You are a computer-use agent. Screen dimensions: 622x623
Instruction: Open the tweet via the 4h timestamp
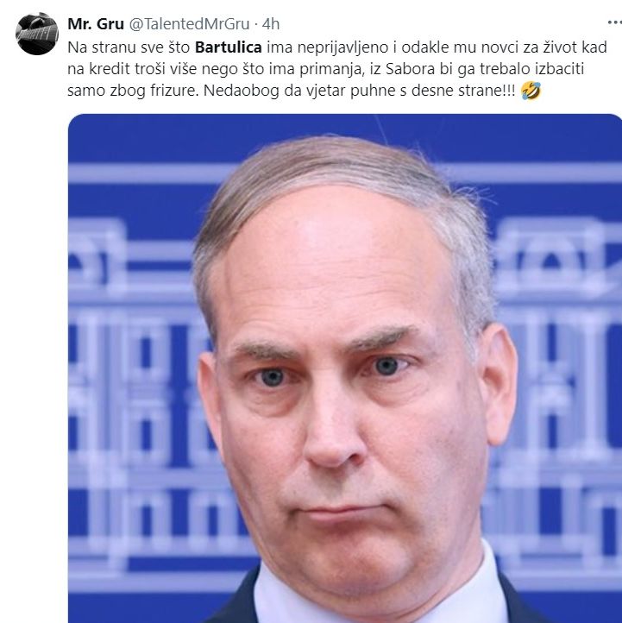tap(271, 24)
